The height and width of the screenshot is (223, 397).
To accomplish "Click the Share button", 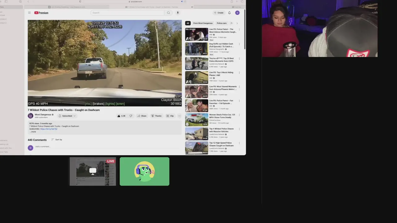I will coord(142,116).
